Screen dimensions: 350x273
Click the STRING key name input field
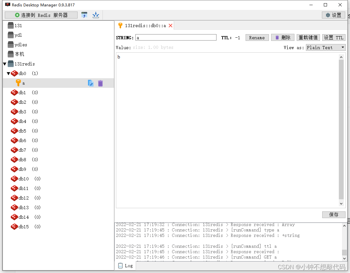pos(176,37)
